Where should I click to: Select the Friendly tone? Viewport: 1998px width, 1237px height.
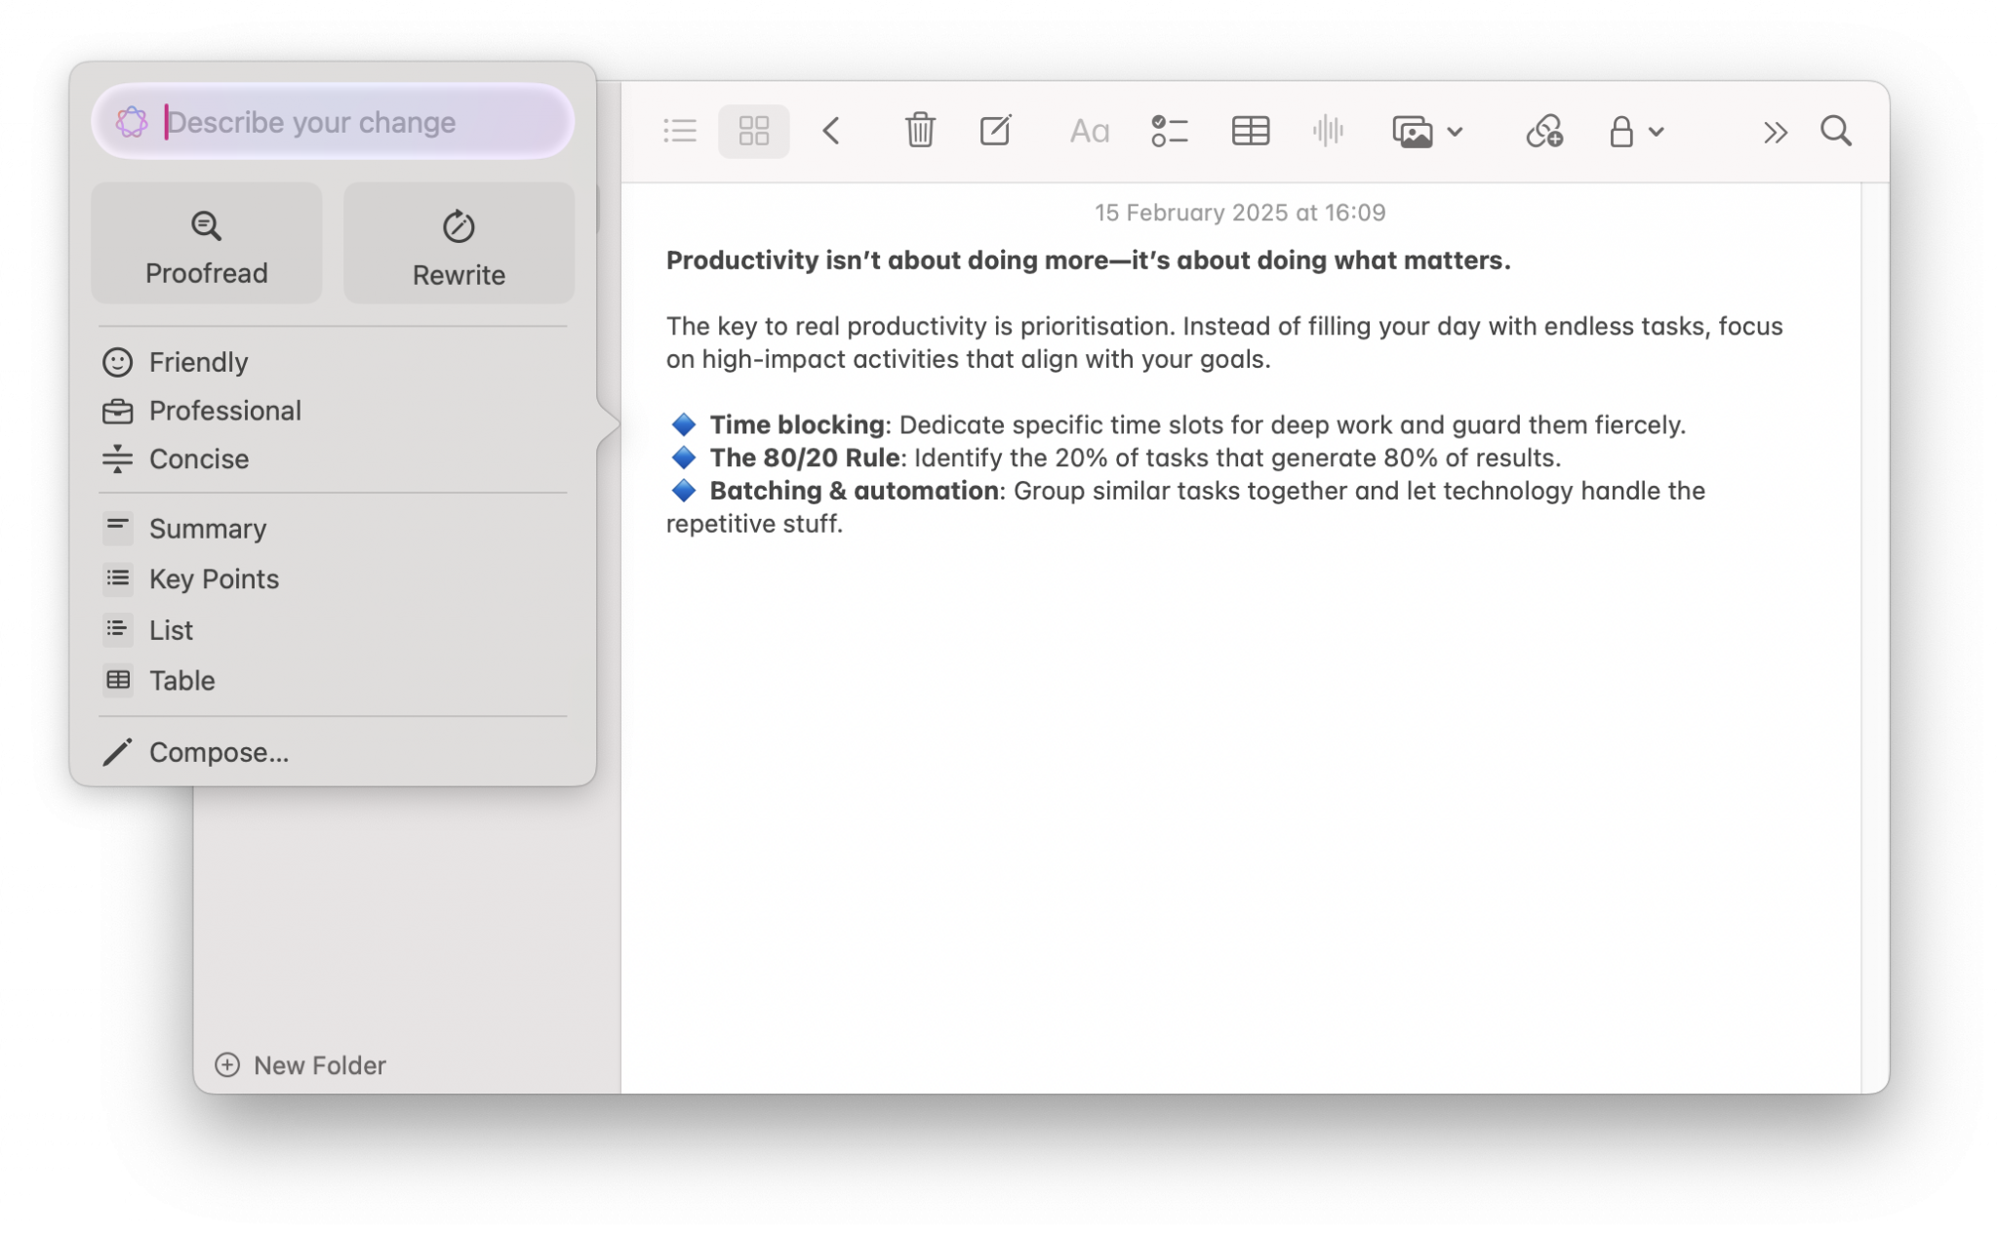coord(197,362)
